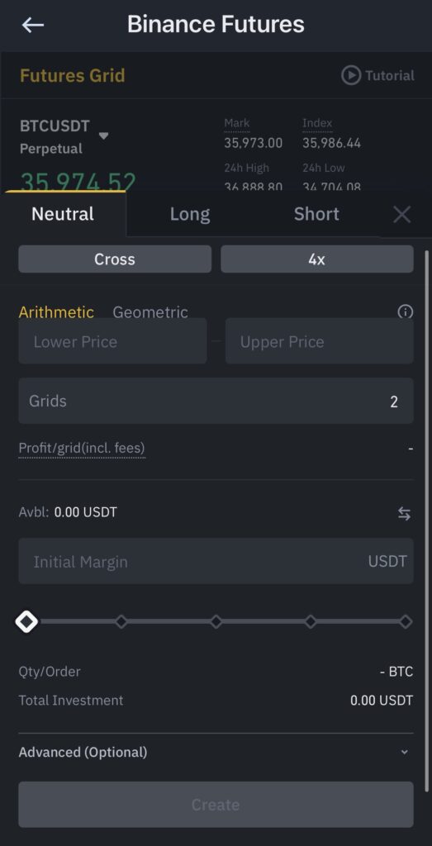
Task: Click the Profit/grid(incl. fees) label
Action: click(x=82, y=449)
